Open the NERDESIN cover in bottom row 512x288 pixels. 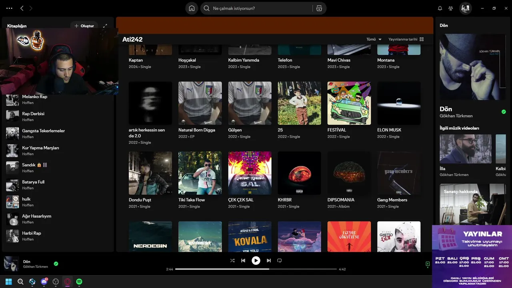coord(150,237)
